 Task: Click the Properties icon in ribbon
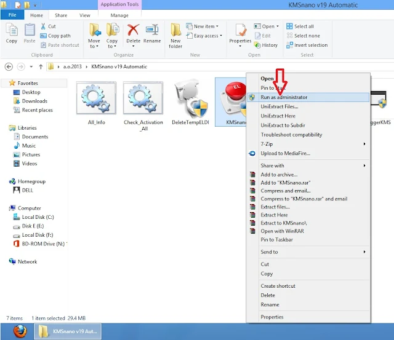(240, 30)
